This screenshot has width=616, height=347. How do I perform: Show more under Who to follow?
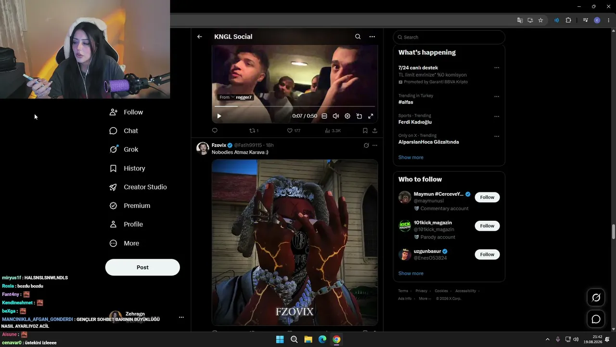point(411,273)
